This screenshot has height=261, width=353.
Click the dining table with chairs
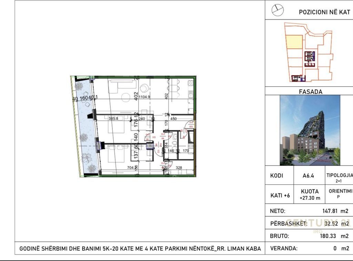point(173,89)
